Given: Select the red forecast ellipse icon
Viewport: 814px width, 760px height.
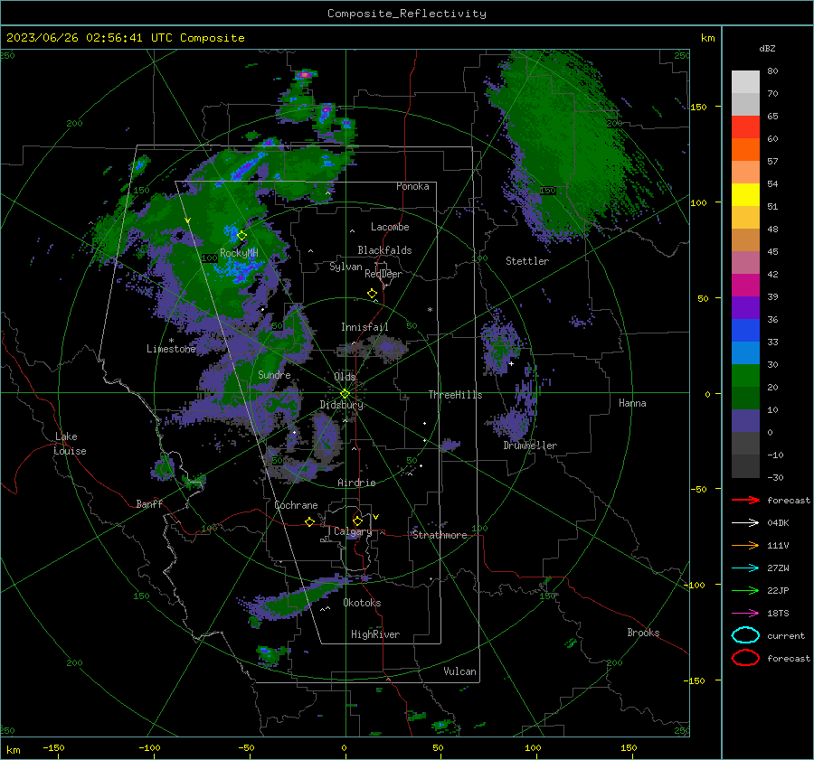Looking at the screenshot, I should [x=745, y=658].
